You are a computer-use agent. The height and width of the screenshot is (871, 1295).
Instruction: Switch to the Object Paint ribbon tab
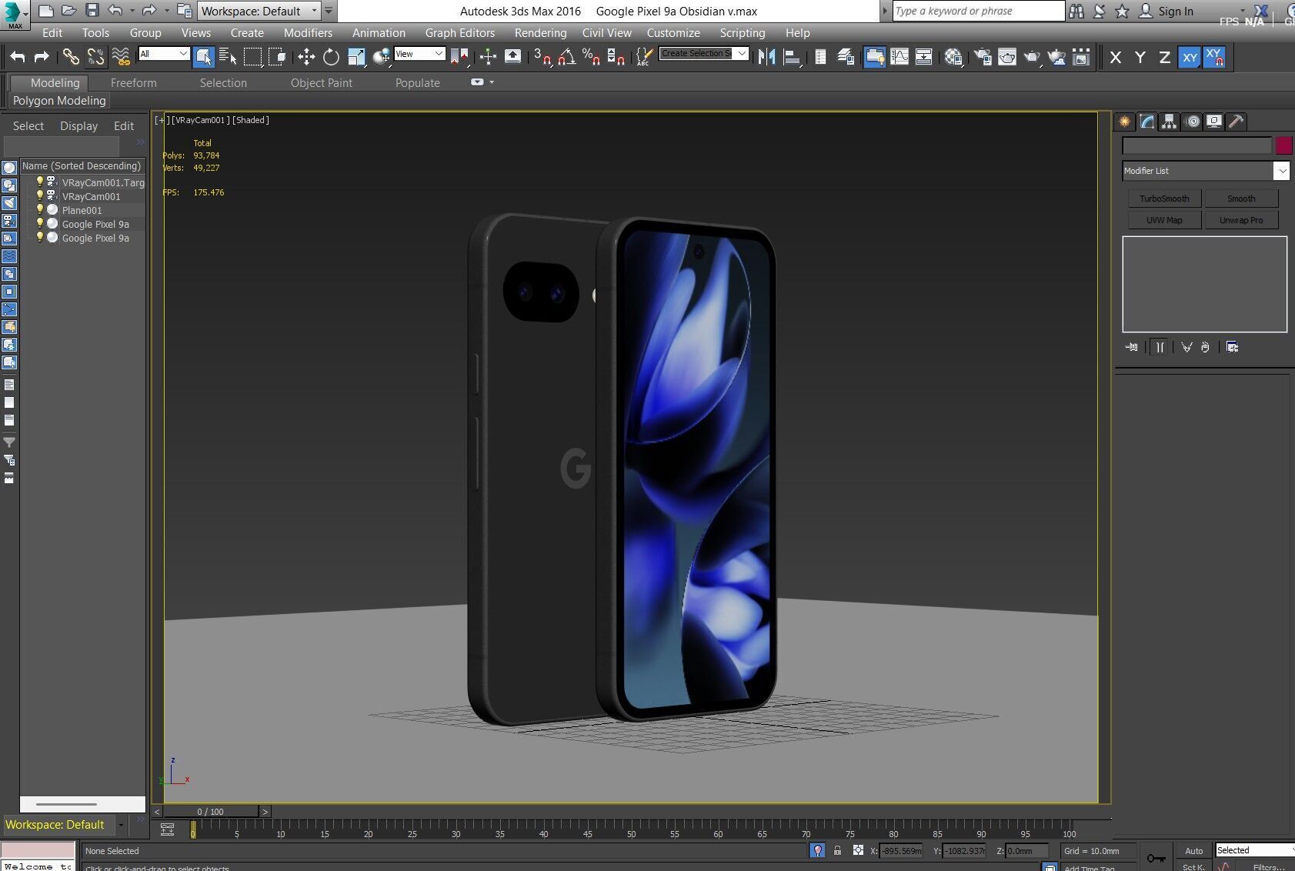pos(321,83)
